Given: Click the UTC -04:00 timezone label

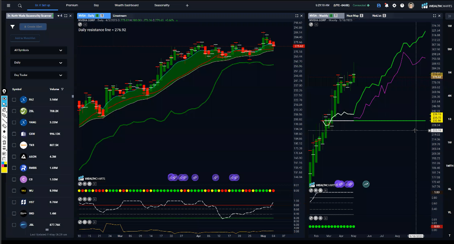Looking at the screenshot, I should 341,5.
